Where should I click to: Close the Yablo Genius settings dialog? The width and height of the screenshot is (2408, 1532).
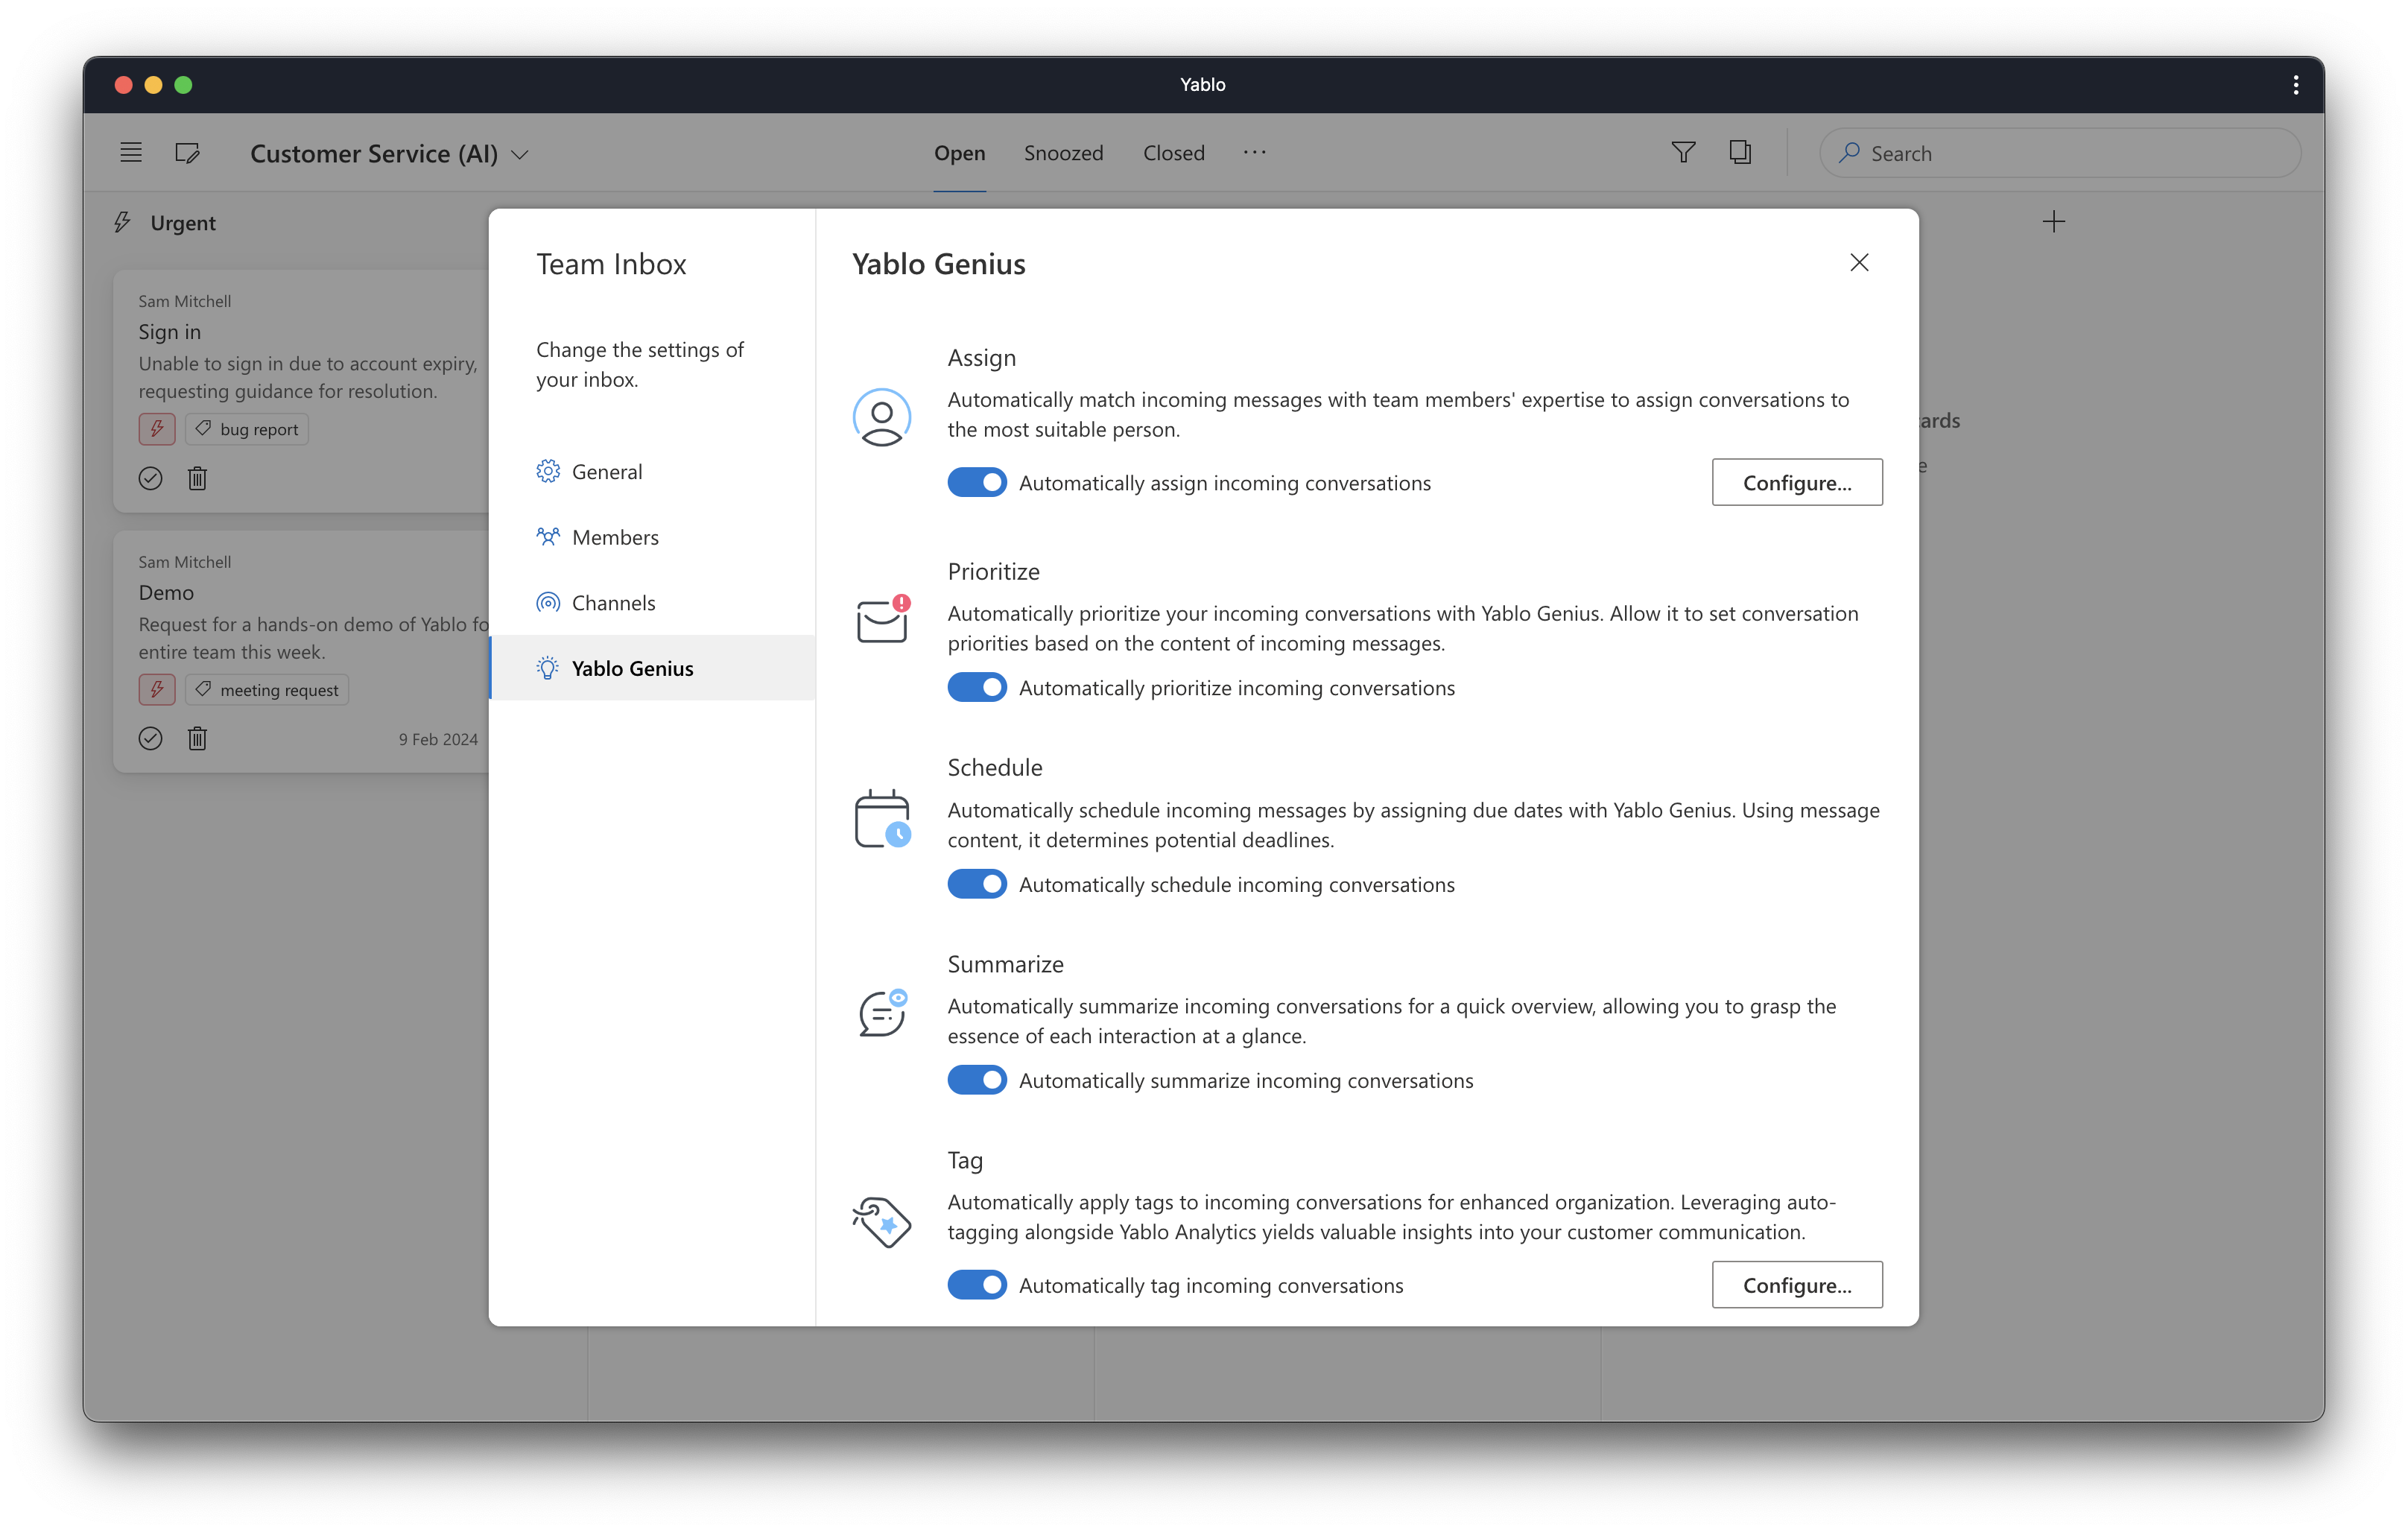click(1859, 263)
